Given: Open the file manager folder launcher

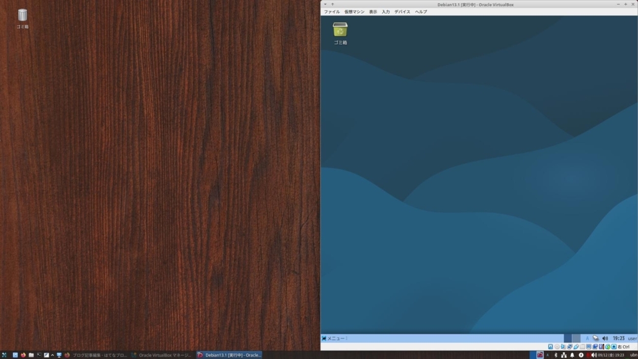Looking at the screenshot, I should [x=31, y=355].
